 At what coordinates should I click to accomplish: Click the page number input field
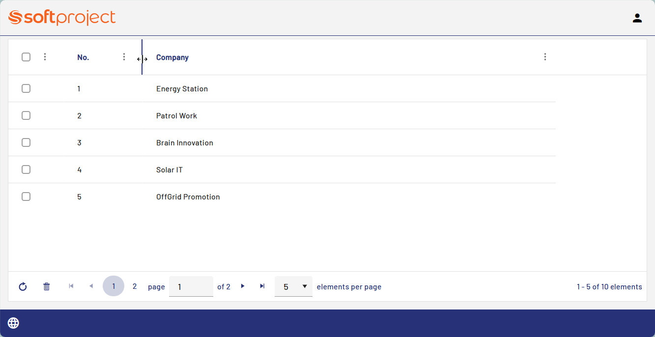tap(191, 286)
